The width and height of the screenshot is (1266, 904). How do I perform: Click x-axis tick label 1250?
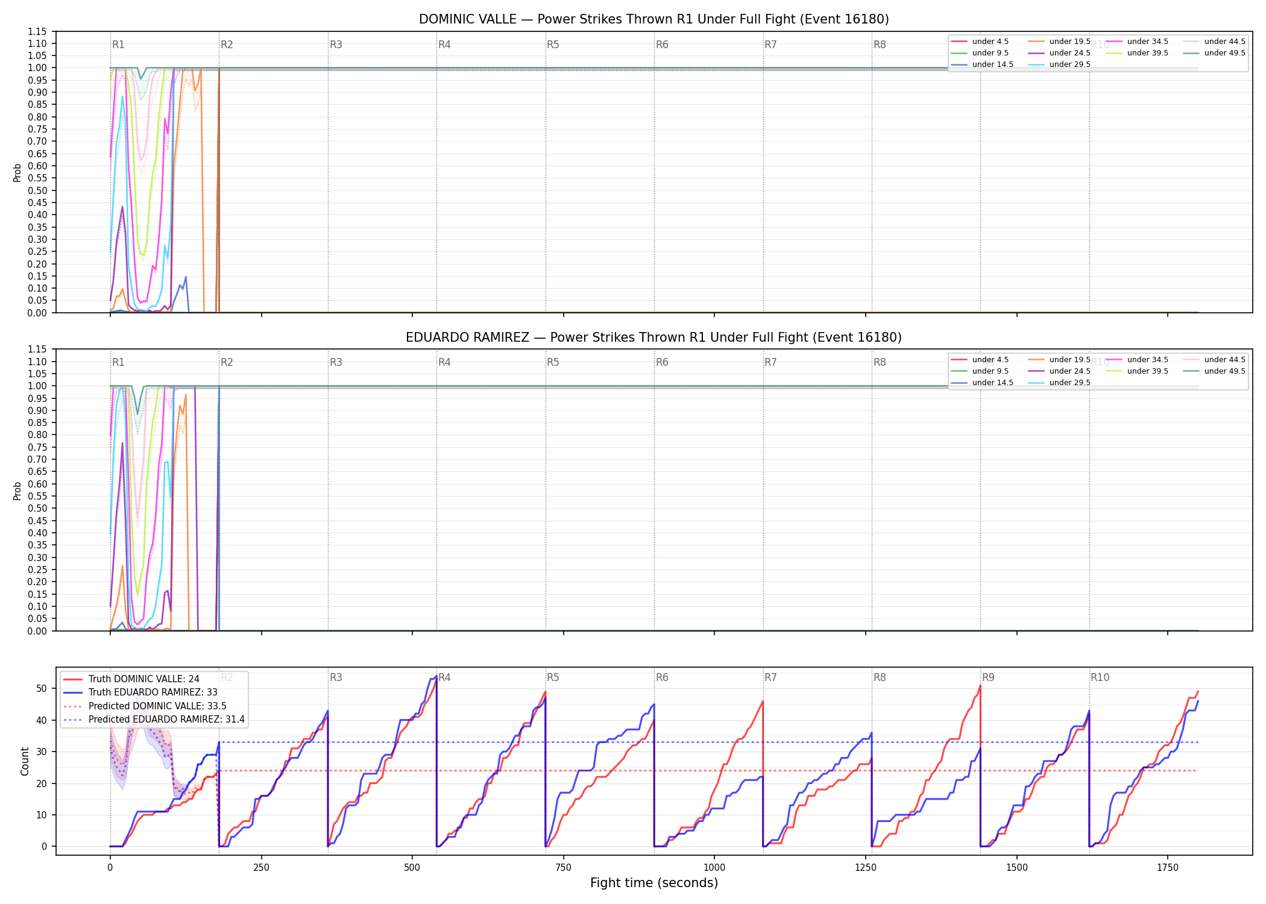[x=866, y=868]
